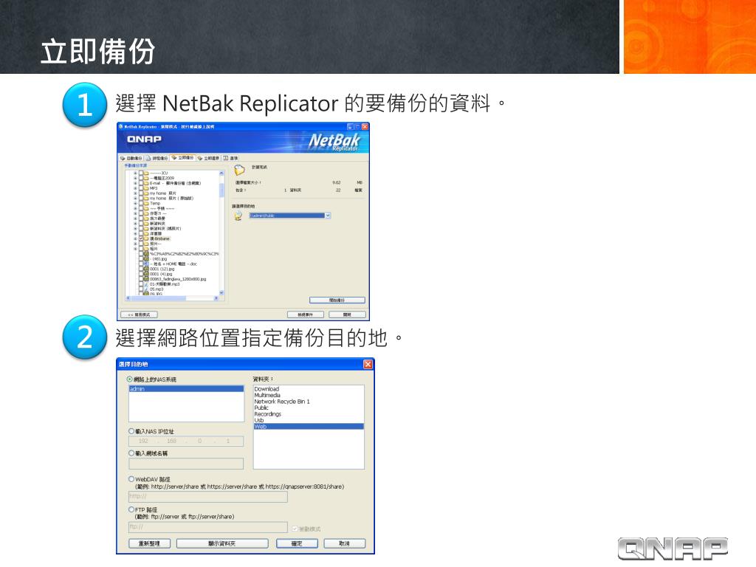Expand the ---JCU folder tree node

pyautogui.click(x=136, y=173)
